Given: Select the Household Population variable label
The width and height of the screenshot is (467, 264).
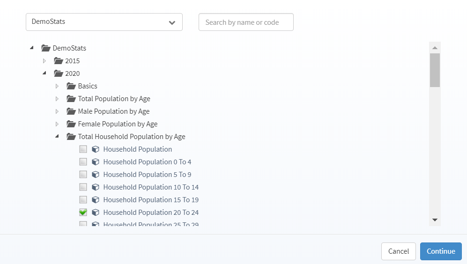Looking at the screenshot, I should click(x=138, y=149).
